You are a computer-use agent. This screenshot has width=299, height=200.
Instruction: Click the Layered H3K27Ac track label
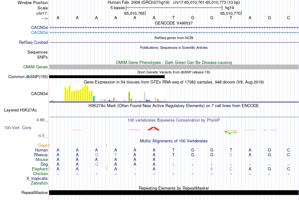[20, 110]
